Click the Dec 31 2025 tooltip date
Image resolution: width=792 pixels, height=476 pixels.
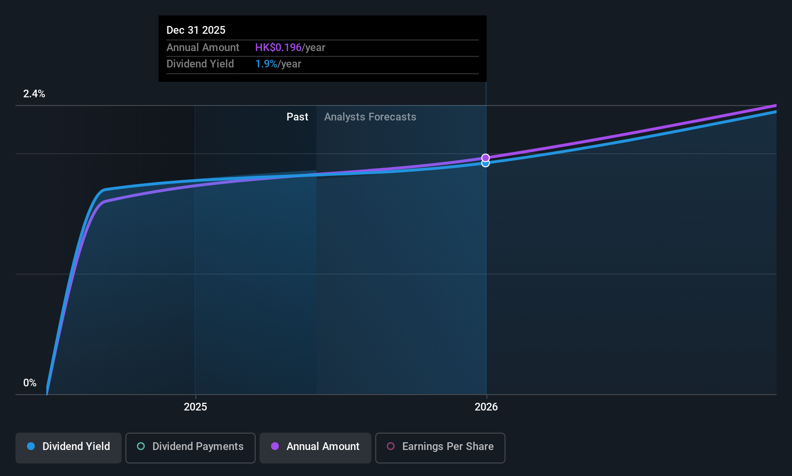click(196, 30)
